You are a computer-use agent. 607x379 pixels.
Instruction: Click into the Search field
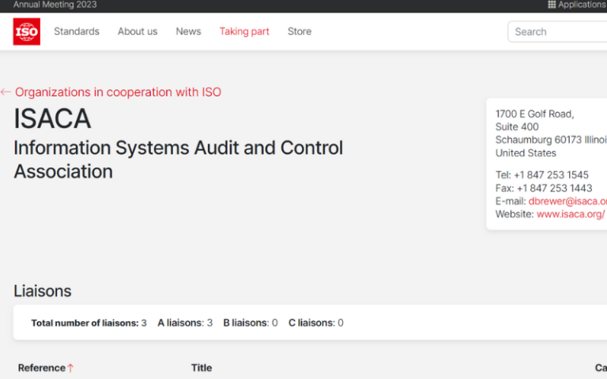(x=557, y=32)
